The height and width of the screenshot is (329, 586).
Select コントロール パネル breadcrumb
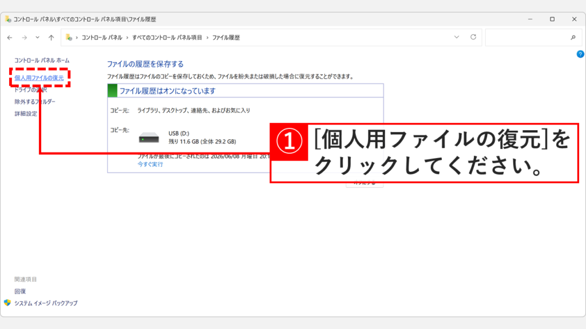coord(102,38)
